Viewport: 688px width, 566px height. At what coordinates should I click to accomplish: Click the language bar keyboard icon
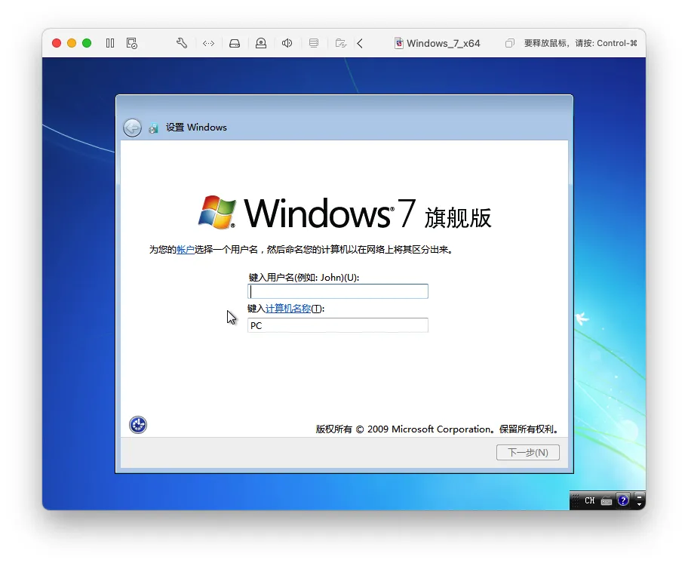pos(607,501)
